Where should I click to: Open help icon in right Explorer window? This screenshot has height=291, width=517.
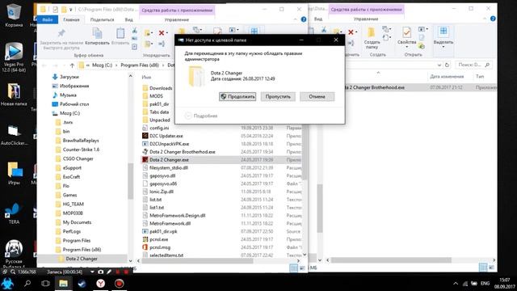pyautogui.click(x=493, y=19)
